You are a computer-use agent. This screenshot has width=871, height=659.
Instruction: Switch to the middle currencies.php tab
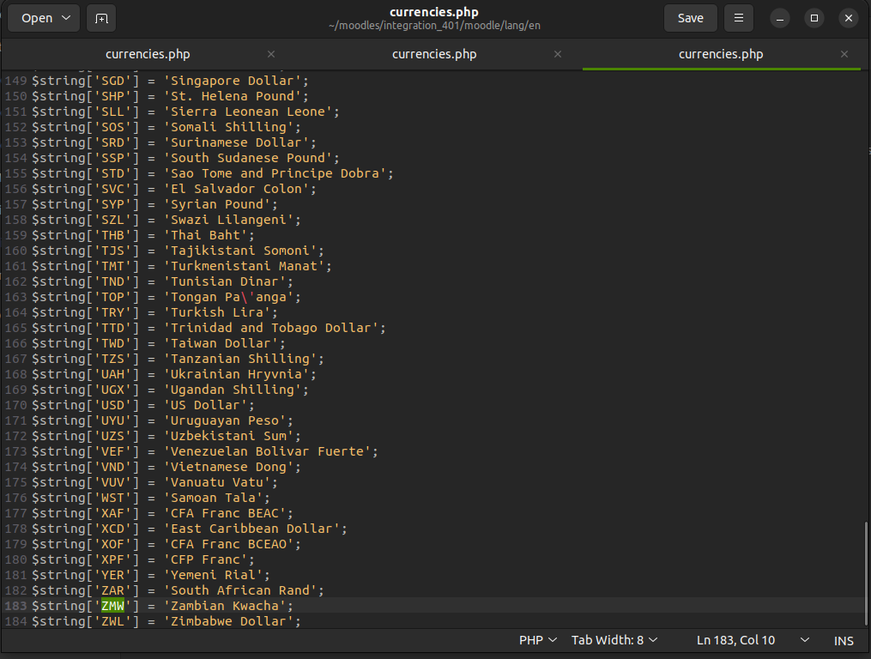point(434,54)
